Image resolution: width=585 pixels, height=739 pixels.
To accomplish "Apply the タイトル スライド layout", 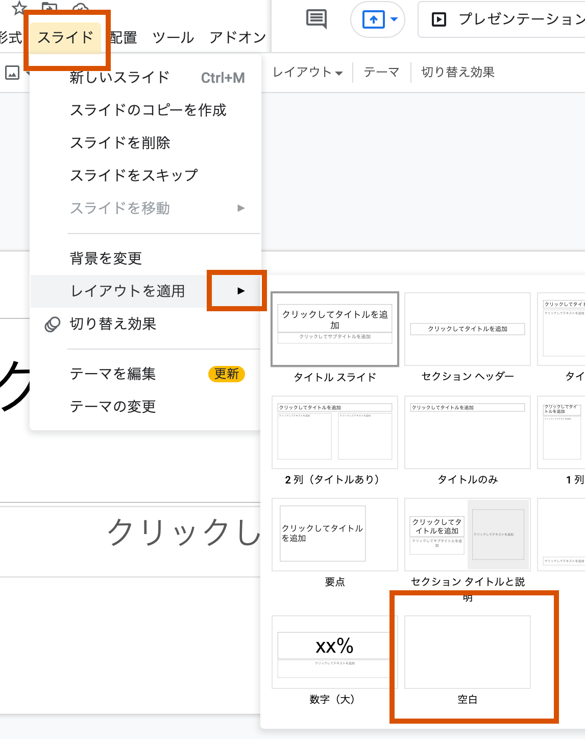I will 335,329.
